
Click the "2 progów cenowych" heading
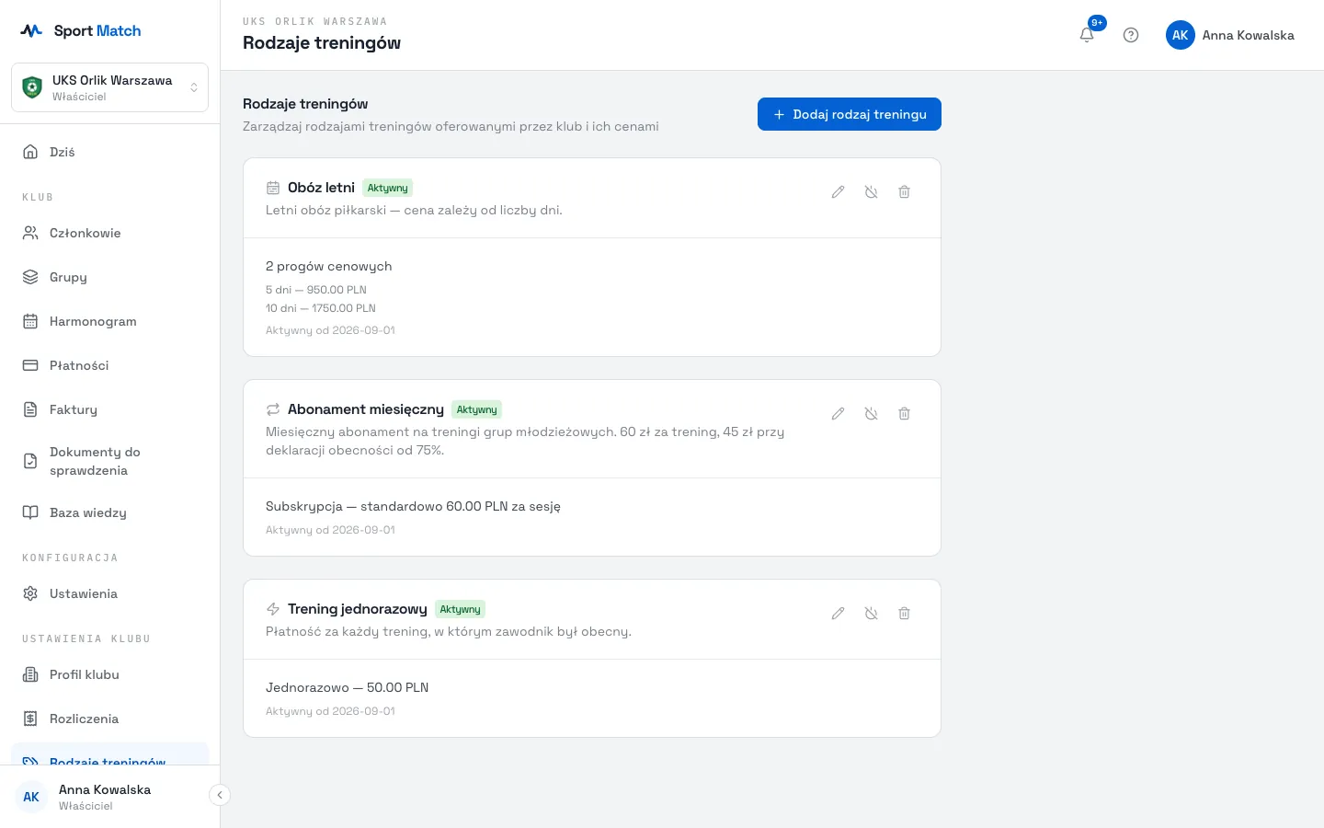329,266
